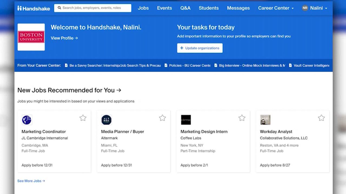Favorite the Workday Analyst job
Viewport: 346px width, 194px height.
321,118
